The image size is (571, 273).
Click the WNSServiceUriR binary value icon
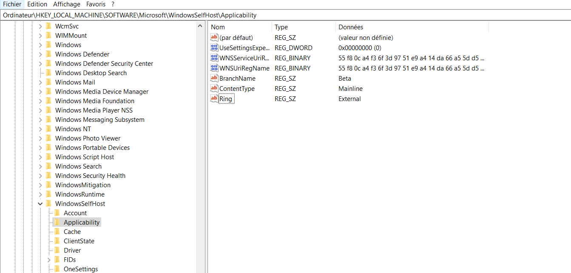coord(214,58)
